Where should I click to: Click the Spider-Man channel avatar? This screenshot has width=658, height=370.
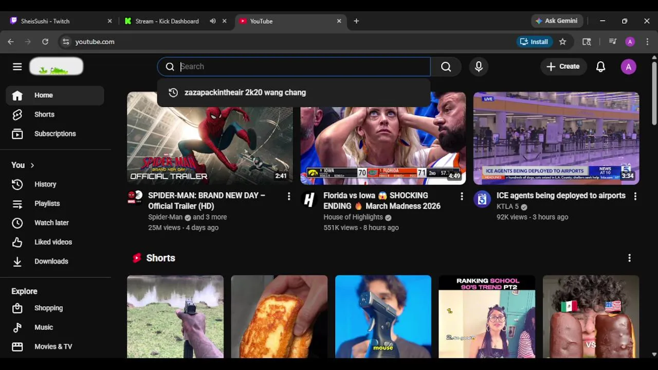[135, 198]
